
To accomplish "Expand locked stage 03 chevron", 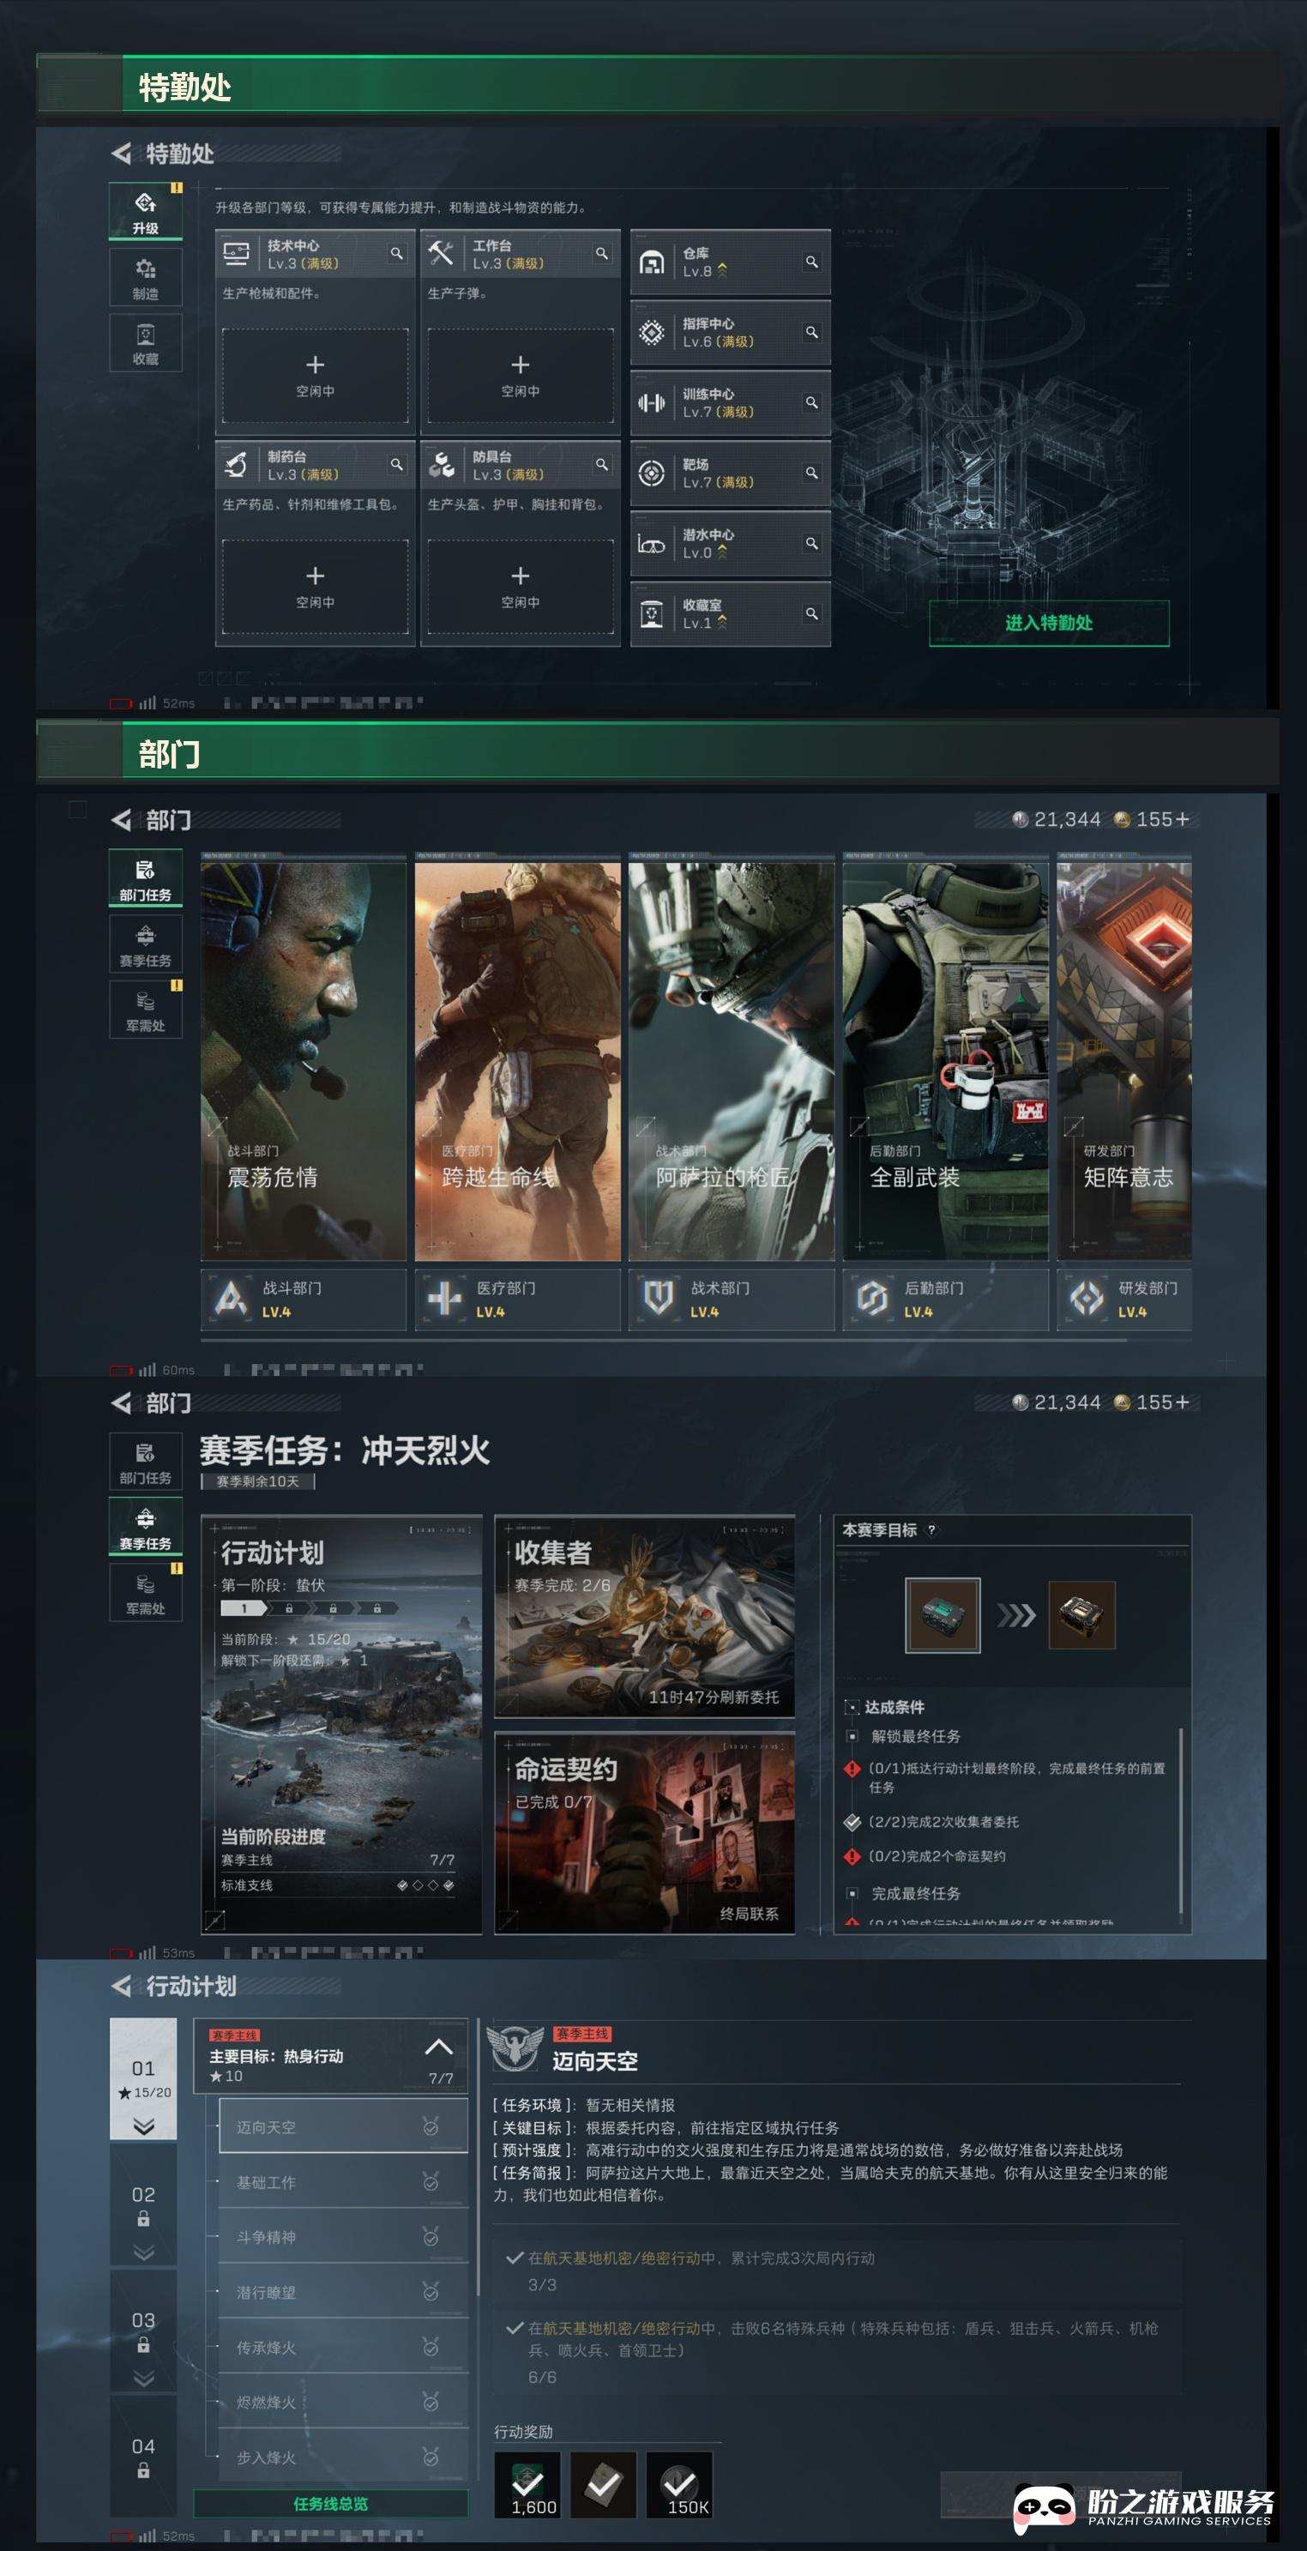I will point(143,2378).
